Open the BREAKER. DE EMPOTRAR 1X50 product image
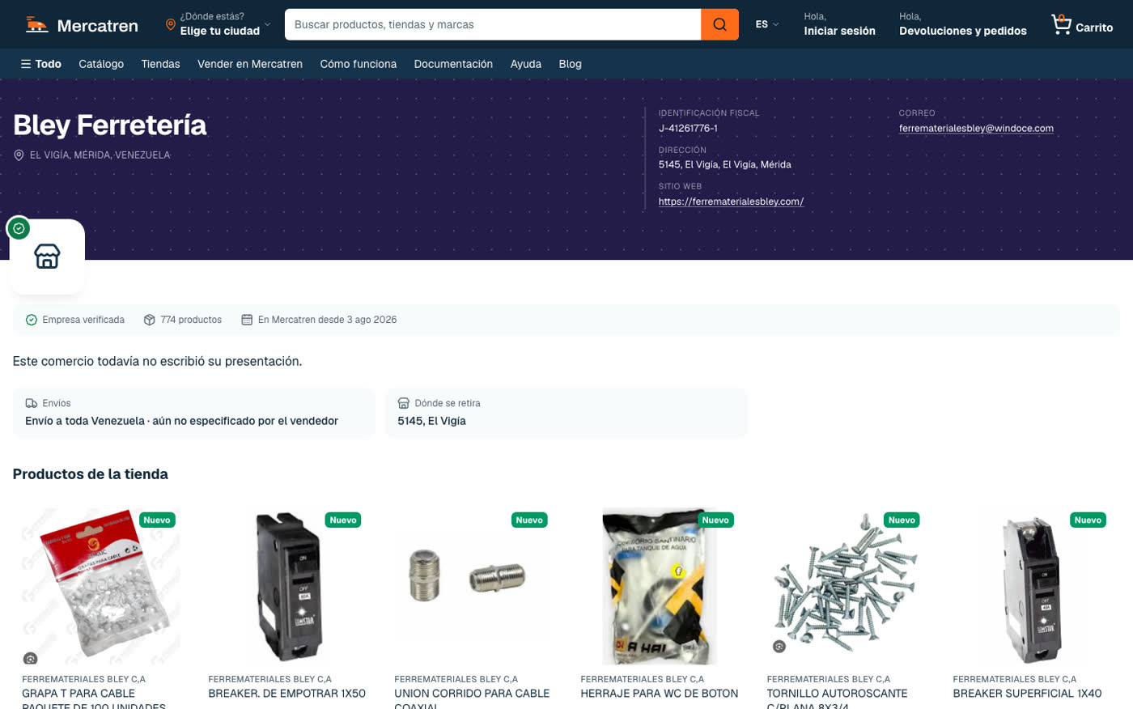The image size is (1133, 709). pos(287,587)
